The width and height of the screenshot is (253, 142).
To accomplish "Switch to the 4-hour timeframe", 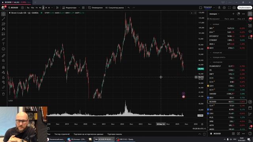I will [40, 7].
